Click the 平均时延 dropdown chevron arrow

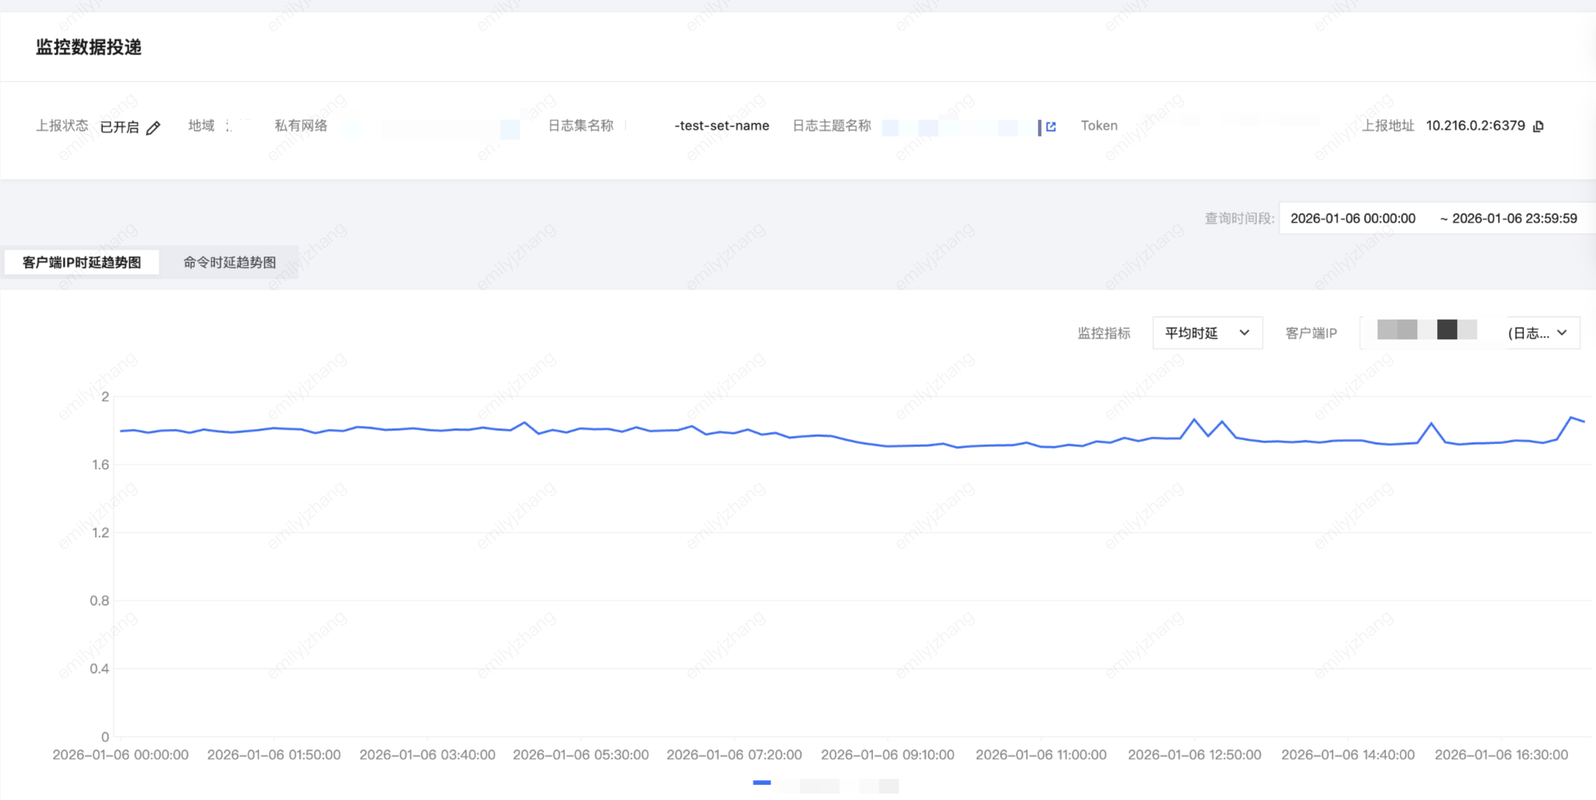[1244, 333]
